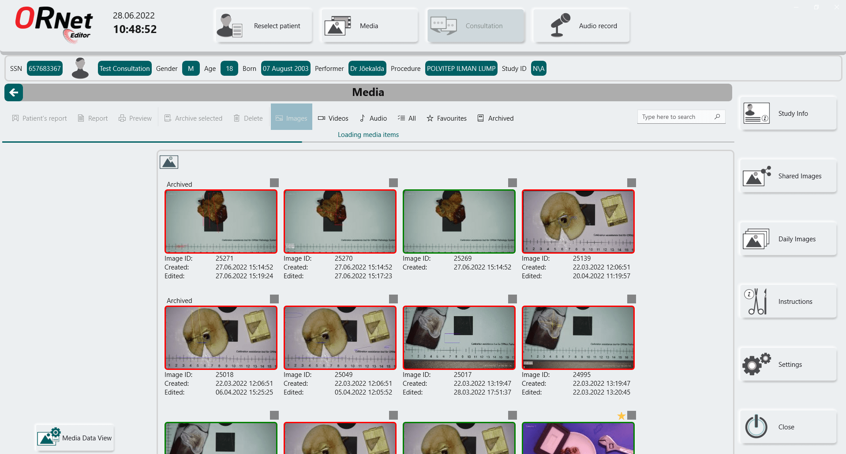Image resolution: width=846 pixels, height=454 pixels.
Task: Open thumbnail of image 25269
Action: click(x=459, y=221)
